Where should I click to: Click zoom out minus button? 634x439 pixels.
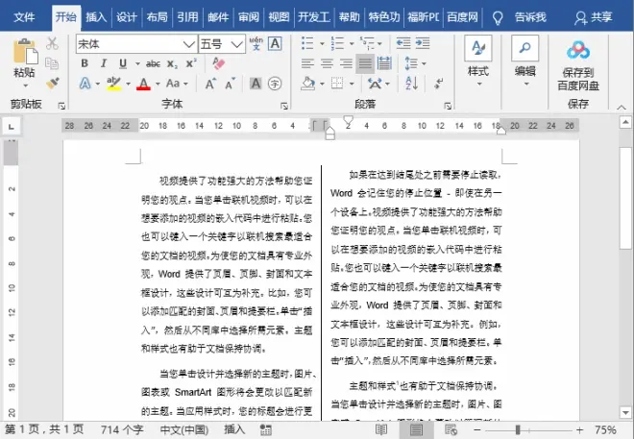(477, 429)
